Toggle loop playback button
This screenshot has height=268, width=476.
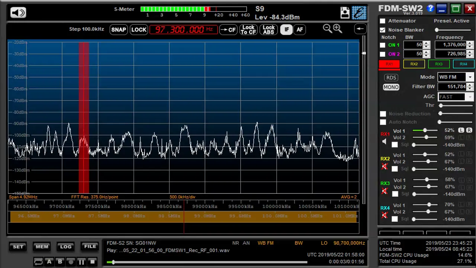click(38, 262)
